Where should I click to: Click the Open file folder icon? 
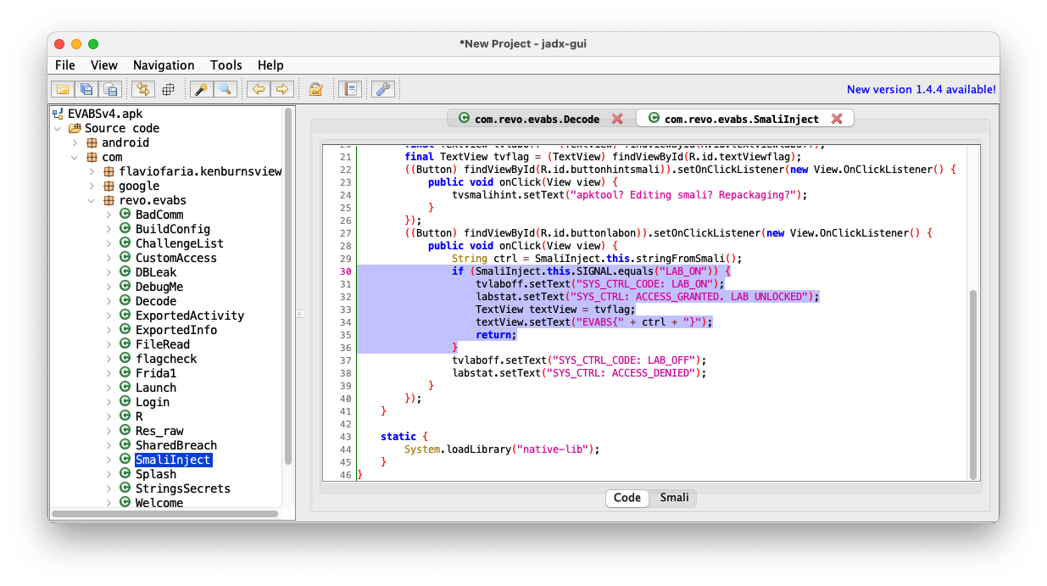pyautogui.click(x=62, y=89)
